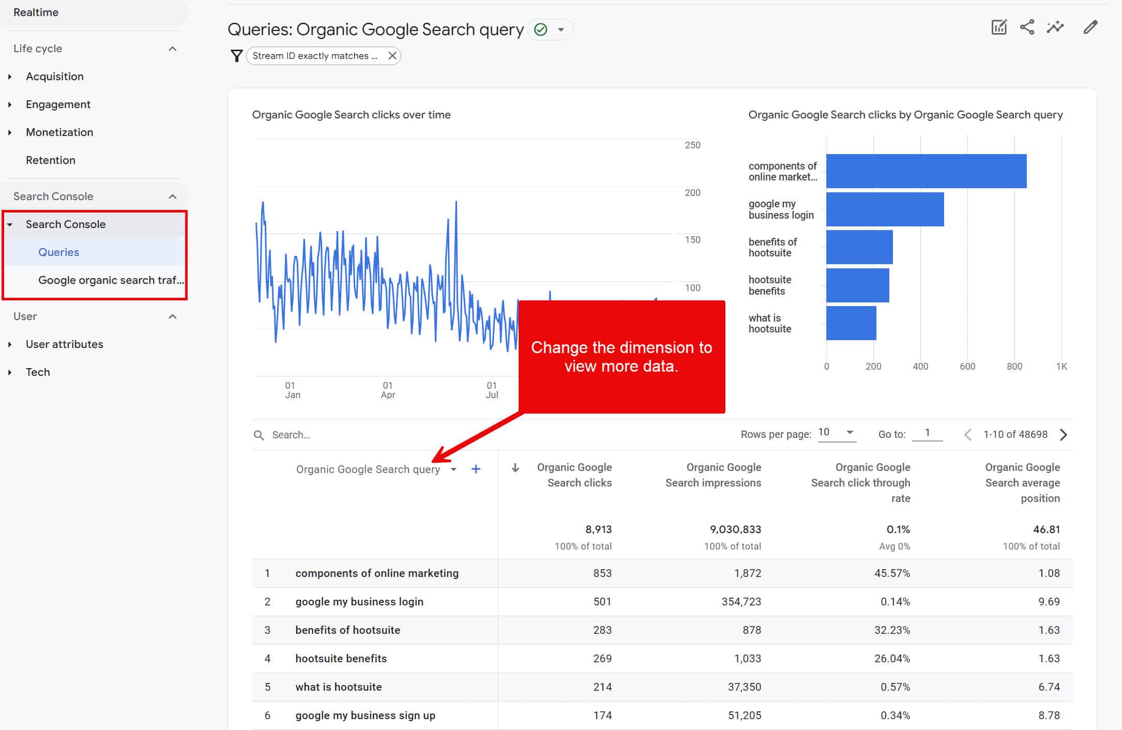
Task: Click the Go to page number field
Action: coord(927,433)
